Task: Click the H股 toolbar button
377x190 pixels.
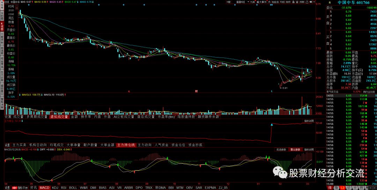Action: click(x=228, y=2)
